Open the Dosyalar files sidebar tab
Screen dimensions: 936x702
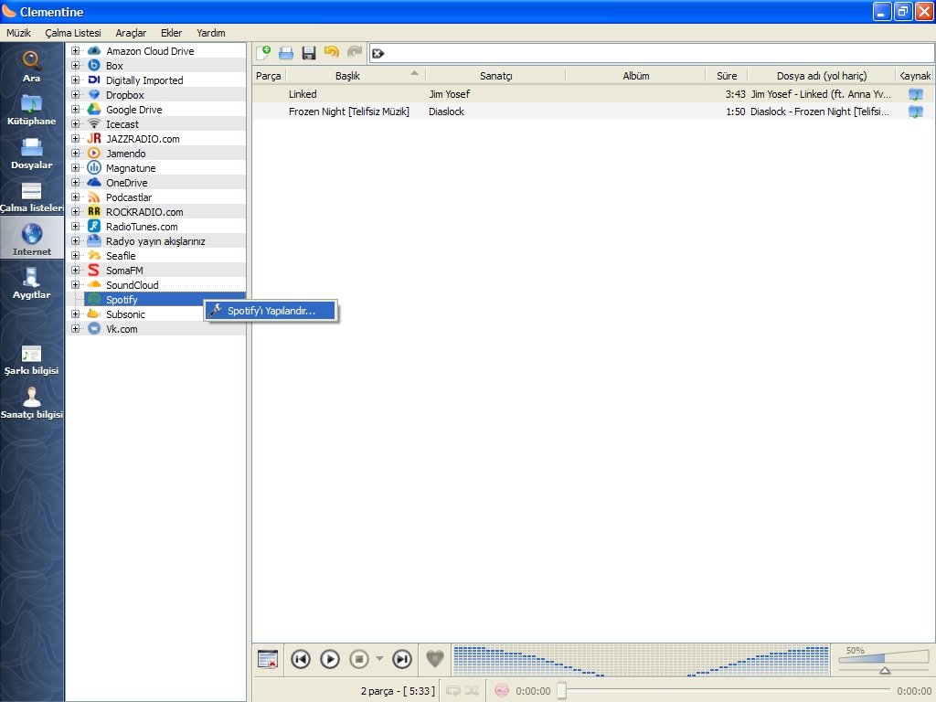point(32,154)
